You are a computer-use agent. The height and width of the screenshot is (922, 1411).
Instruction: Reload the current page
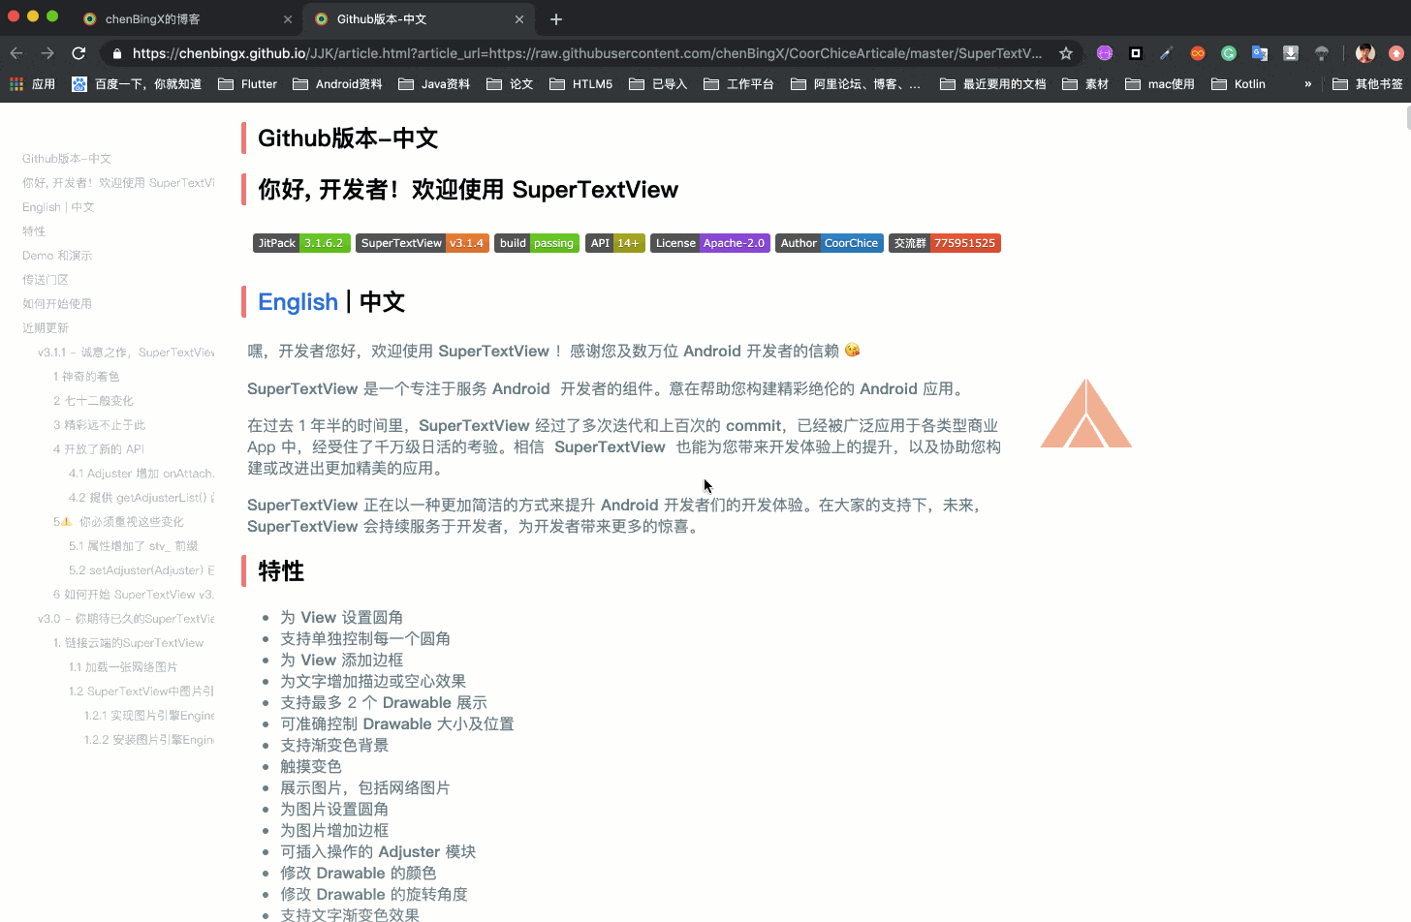(x=78, y=53)
